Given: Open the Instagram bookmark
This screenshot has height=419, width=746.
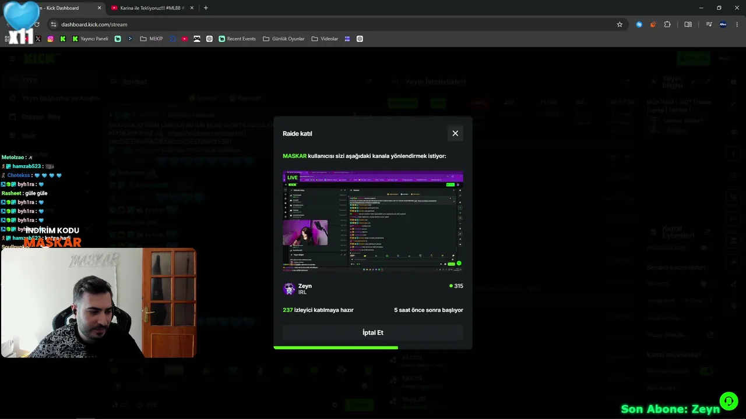Looking at the screenshot, I should tap(51, 39).
